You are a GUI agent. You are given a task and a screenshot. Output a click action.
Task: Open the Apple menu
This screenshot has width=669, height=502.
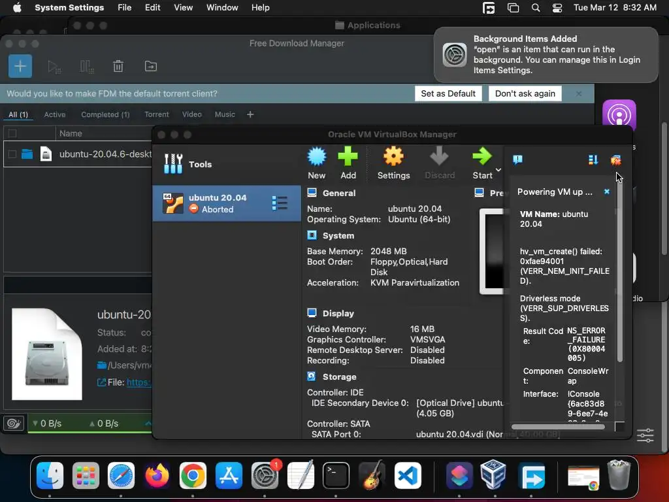point(17,8)
